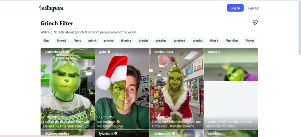Viewport: 301px width, 137px height.
Task: Open omari.nj profile link
Action: pyautogui.click(x=214, y=52)
